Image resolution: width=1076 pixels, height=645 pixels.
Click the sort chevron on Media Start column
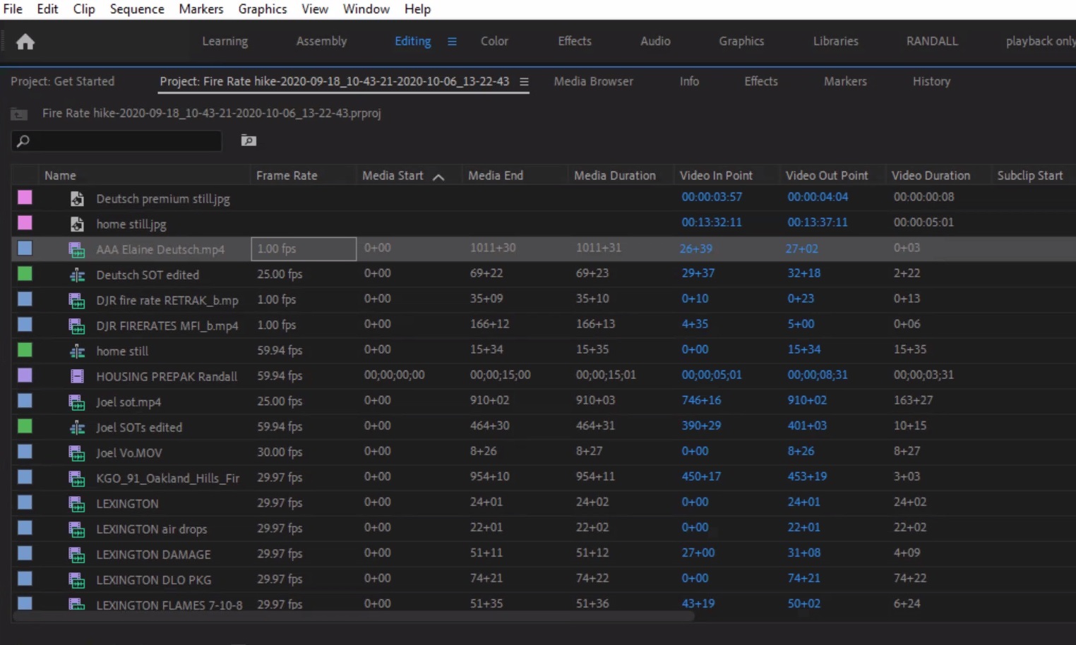pos(438,176)
